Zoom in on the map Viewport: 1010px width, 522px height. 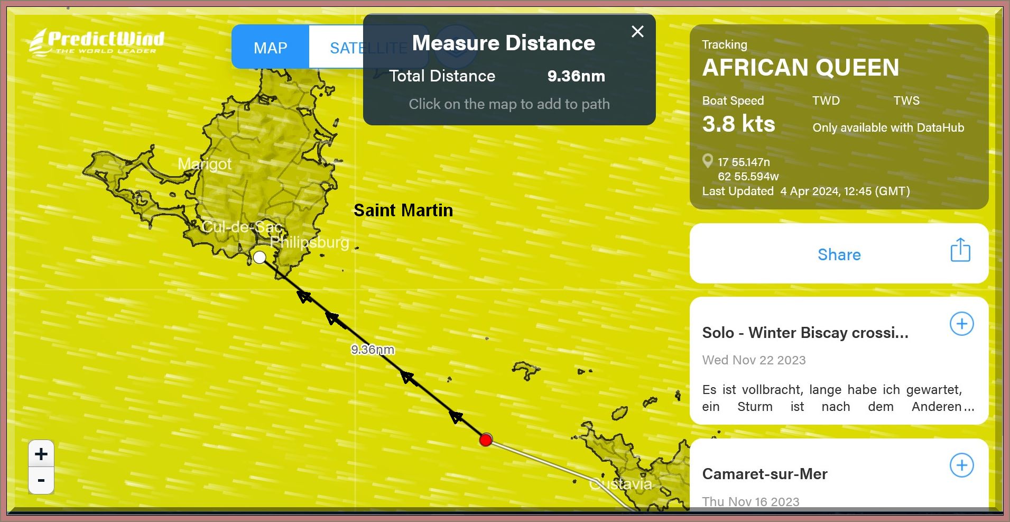tap(41, 454)
